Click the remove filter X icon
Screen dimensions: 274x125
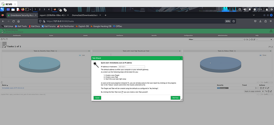[x=247, y=40]
